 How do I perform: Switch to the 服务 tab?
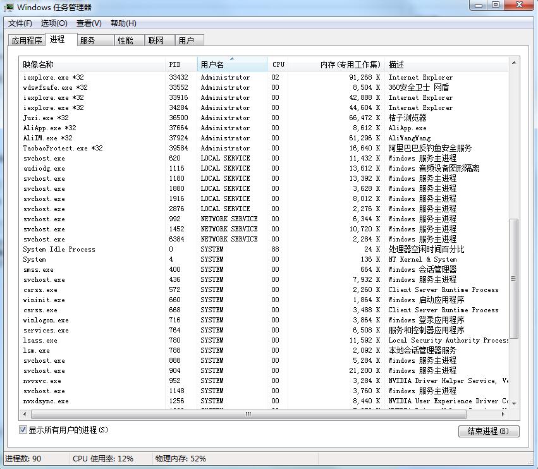(x=87, y=40)
